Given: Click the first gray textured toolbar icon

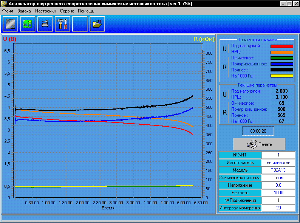Looking at the screenshot, I should point(10,24).
